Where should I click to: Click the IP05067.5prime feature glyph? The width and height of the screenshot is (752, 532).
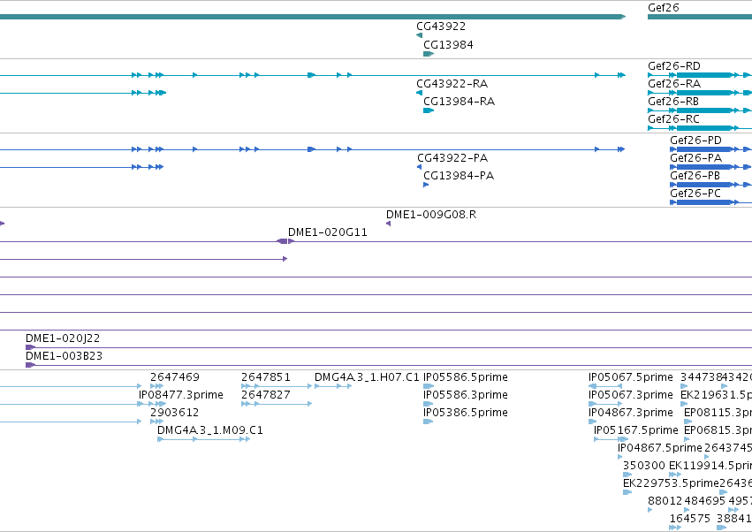605,386
